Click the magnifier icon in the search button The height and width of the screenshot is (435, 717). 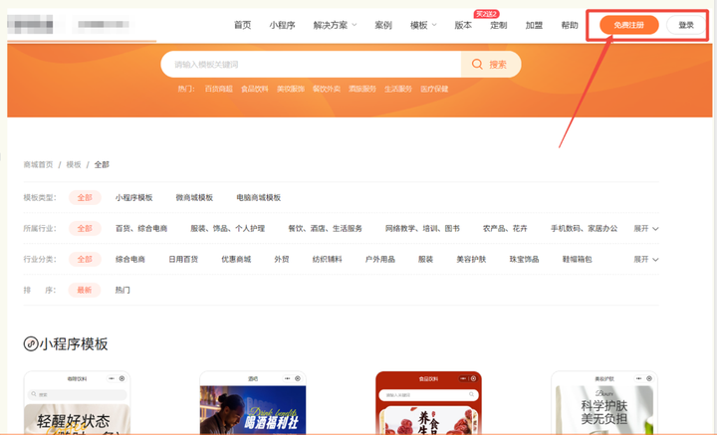pos(478,65)
